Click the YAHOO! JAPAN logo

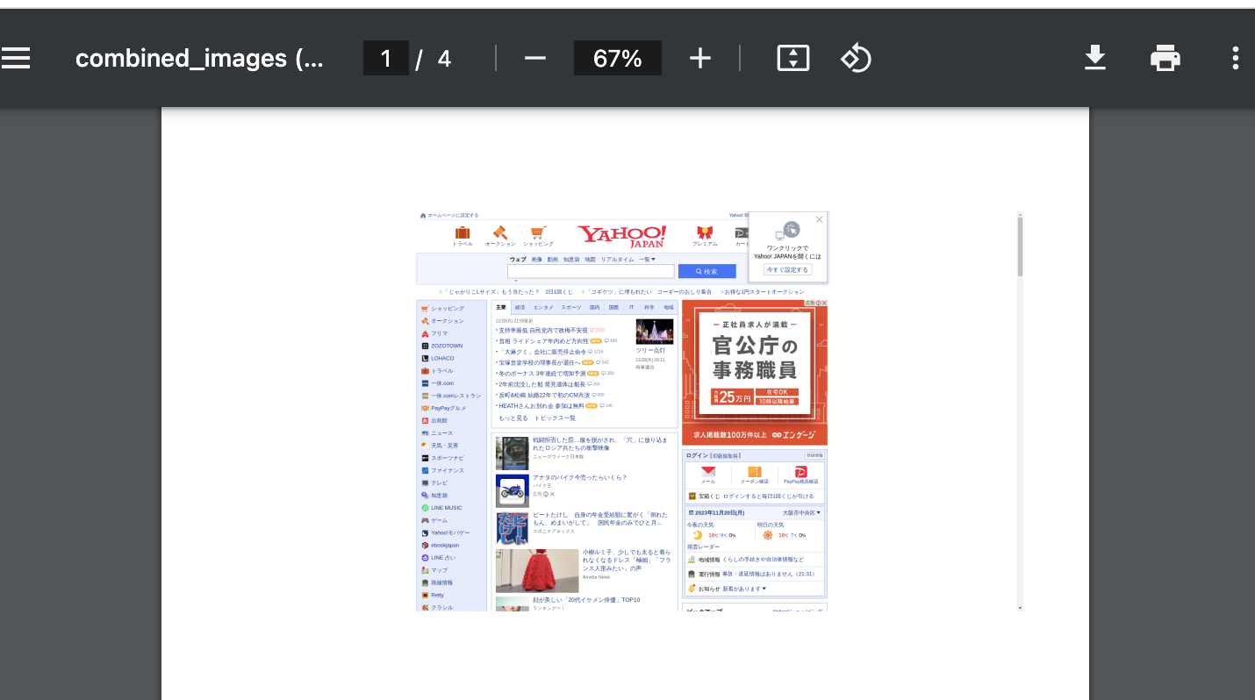(621, 236)
